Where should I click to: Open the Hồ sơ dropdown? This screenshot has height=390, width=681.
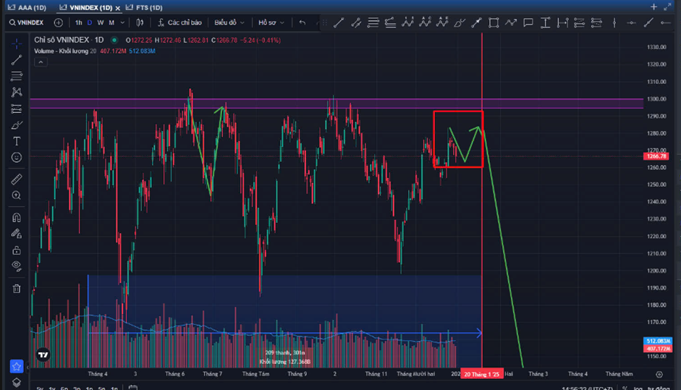(x=271, y=22)
